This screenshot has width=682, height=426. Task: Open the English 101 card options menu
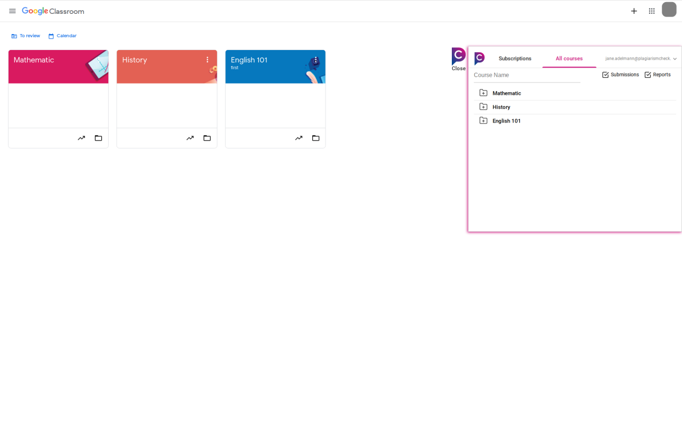click(x=316, y=60)
